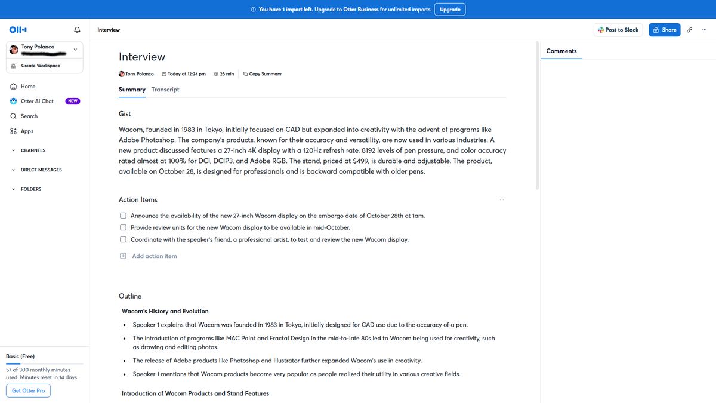Image resolution: width=716 pixels, height=403 pixels.
Task: Click the plus icon for Add action item
Action: pyautogui.click(x=123, y=256)
